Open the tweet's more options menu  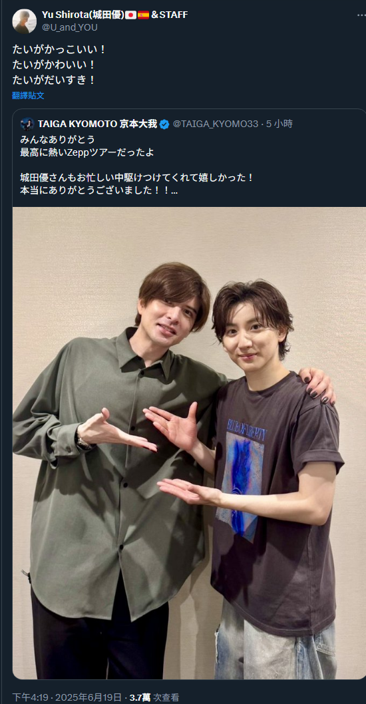click(361, 15)
